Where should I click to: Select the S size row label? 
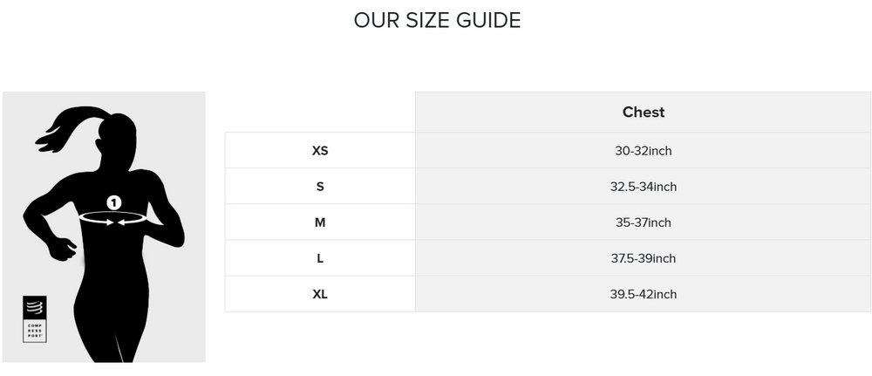tap(320, 187)
